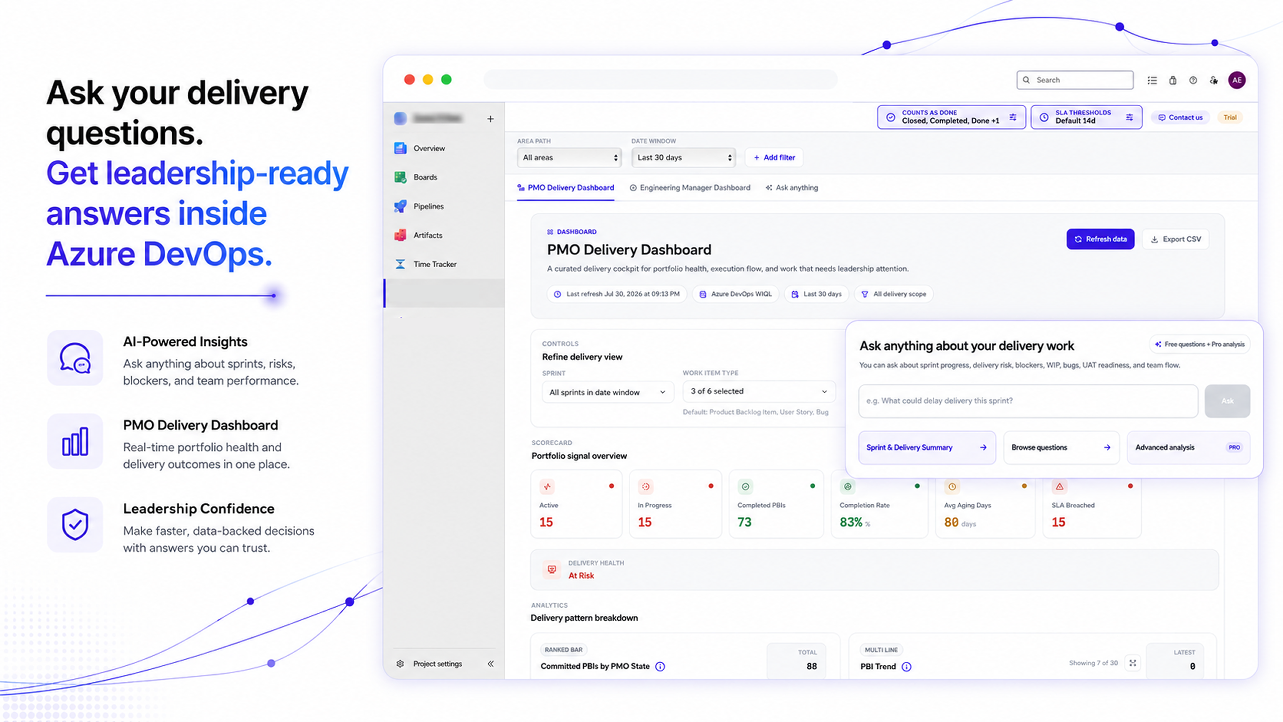Click the blurred project name in sidebar
The image size is (1283, 722).
(437, 119)
